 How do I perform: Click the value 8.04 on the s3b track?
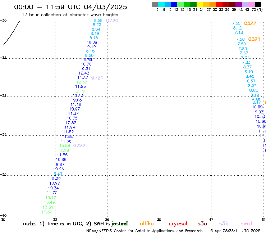tap(96, 29)
